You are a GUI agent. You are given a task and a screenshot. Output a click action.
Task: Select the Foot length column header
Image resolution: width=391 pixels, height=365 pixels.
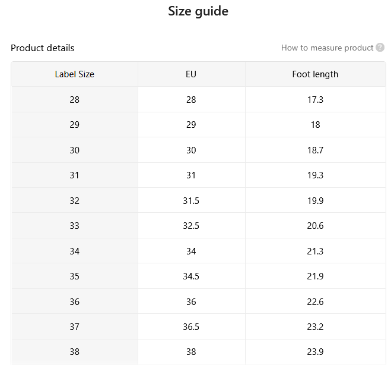315,74
